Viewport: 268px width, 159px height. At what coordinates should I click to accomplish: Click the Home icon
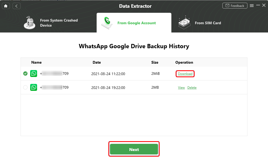click(6, 5)
